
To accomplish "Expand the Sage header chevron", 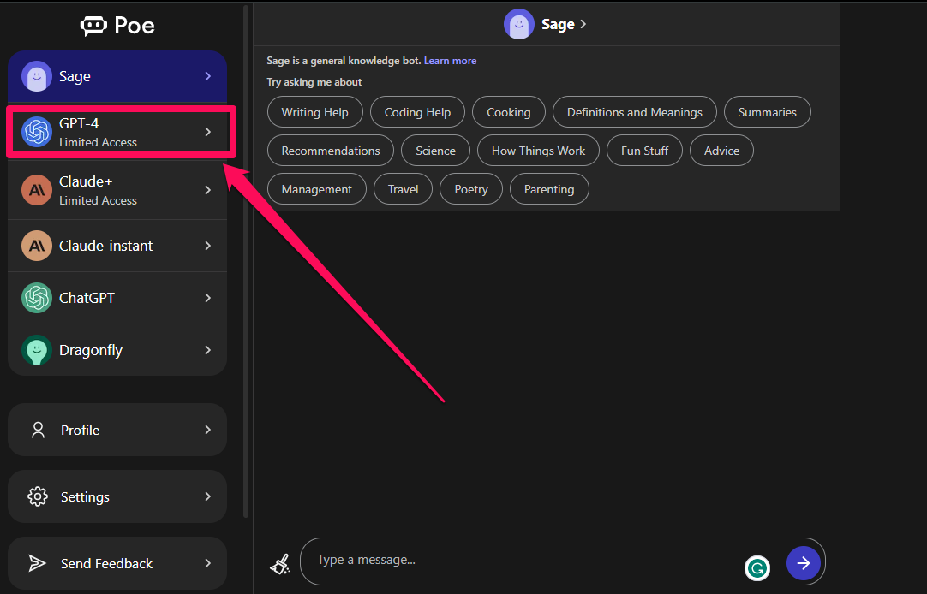I will (583, 24).
